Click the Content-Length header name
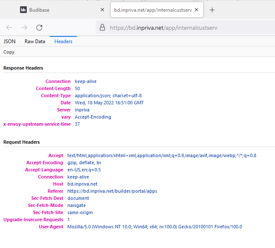 (x=53, y=88)
